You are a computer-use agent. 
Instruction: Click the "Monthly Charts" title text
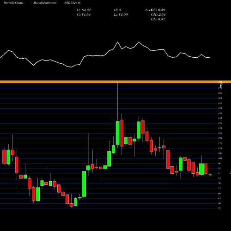click(x=13, y=3)
